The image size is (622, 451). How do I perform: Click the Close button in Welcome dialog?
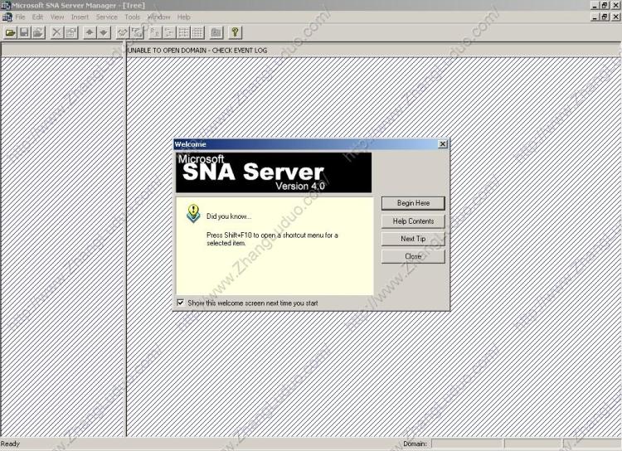tap(413, 256)
